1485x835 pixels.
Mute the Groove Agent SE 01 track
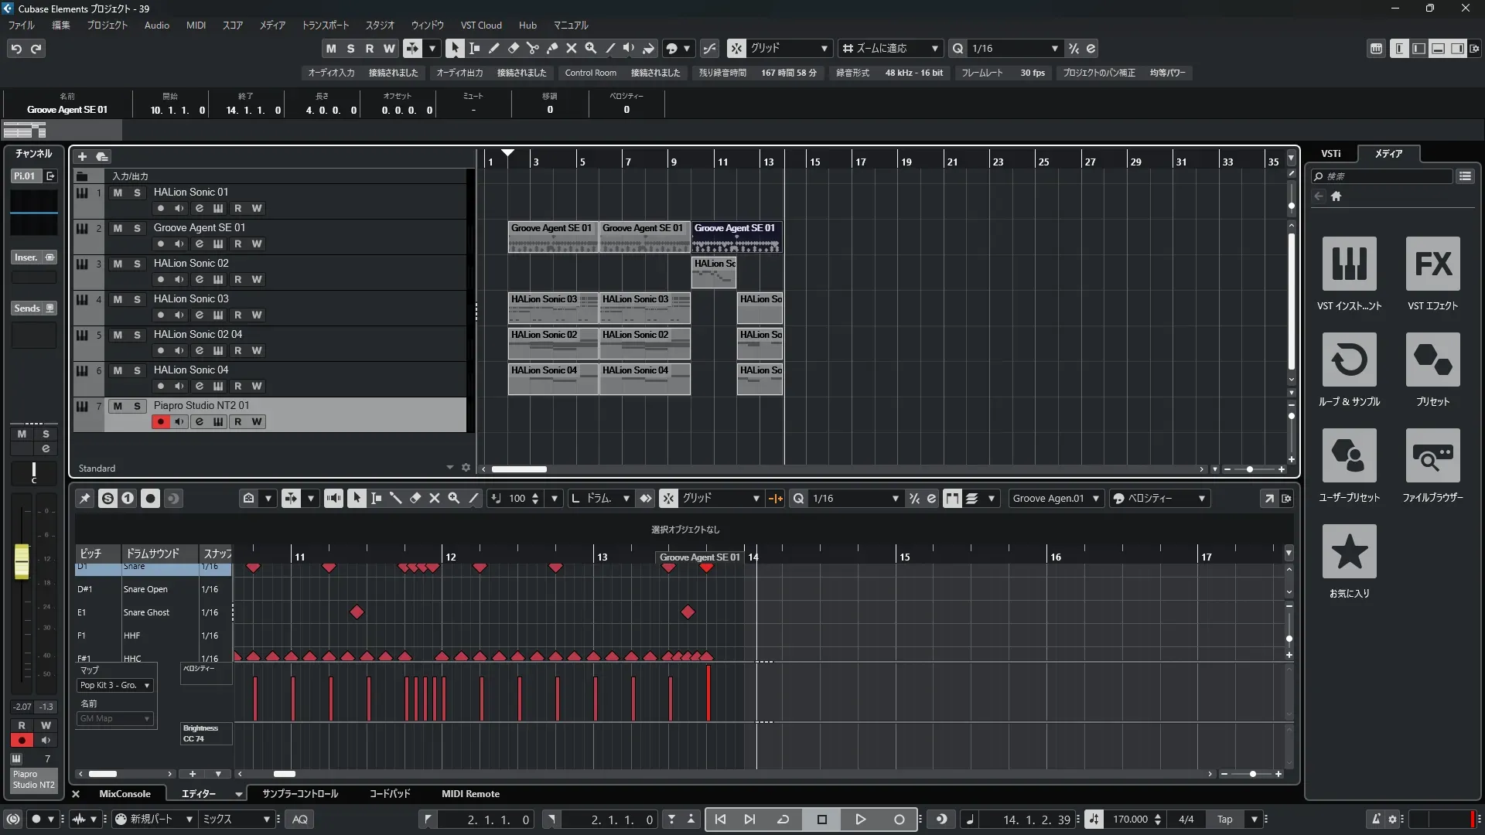[118, 228]
